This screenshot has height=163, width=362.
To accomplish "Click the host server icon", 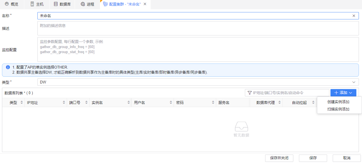I will click(x=32, y=4).
